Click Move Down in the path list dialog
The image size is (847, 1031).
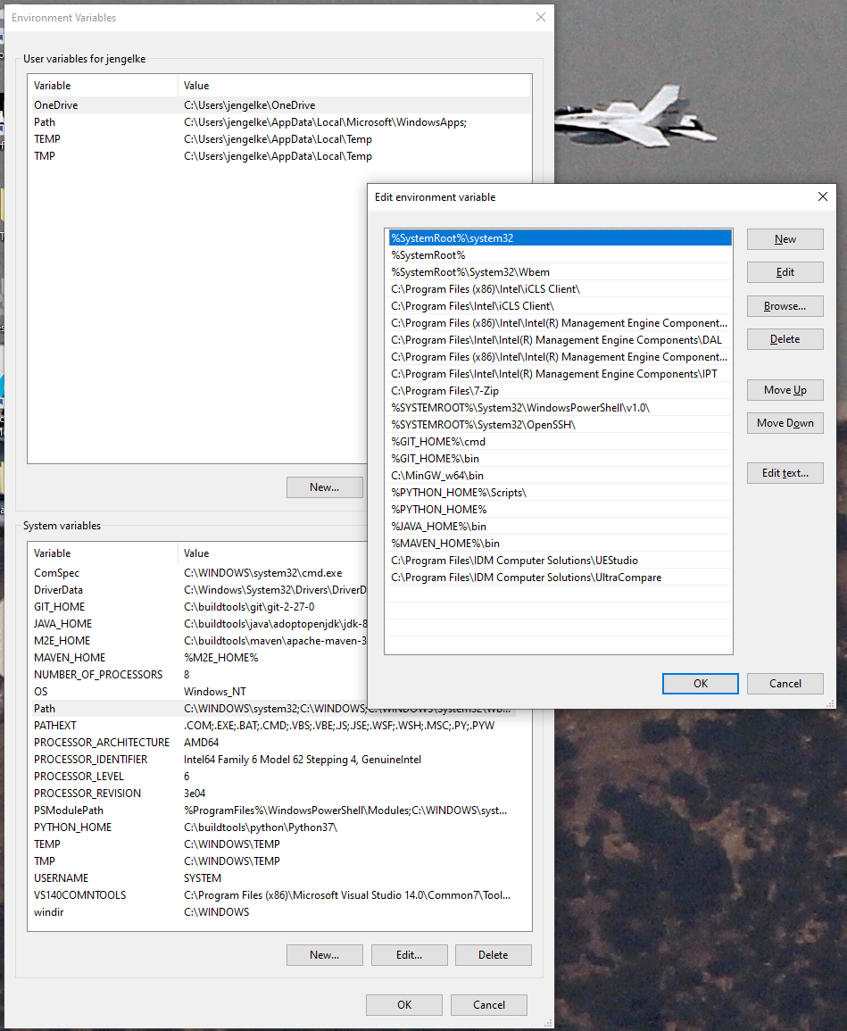tap(784, 422)
